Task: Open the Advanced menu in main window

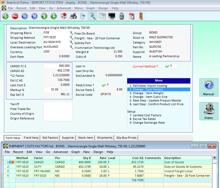Action: [x=64, y=8]
